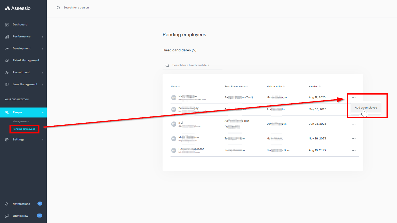Open What's New megaphone icon
This screenshot has height=223, width=397.
(7, 216)
